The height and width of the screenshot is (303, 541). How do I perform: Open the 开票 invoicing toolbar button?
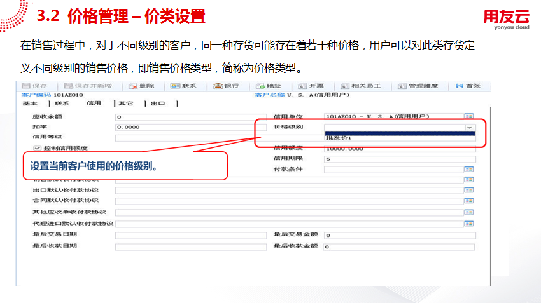311,86
